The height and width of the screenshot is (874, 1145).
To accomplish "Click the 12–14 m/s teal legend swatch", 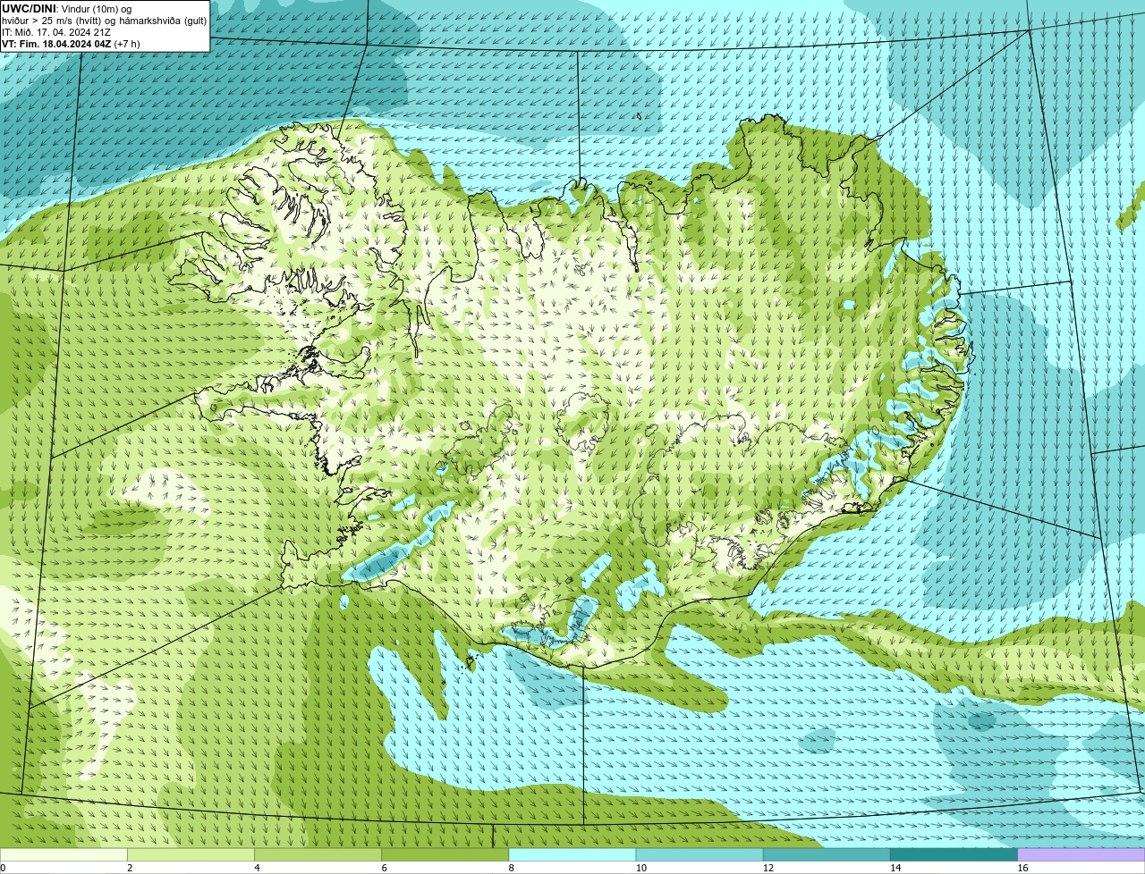I will pos(827,854).
